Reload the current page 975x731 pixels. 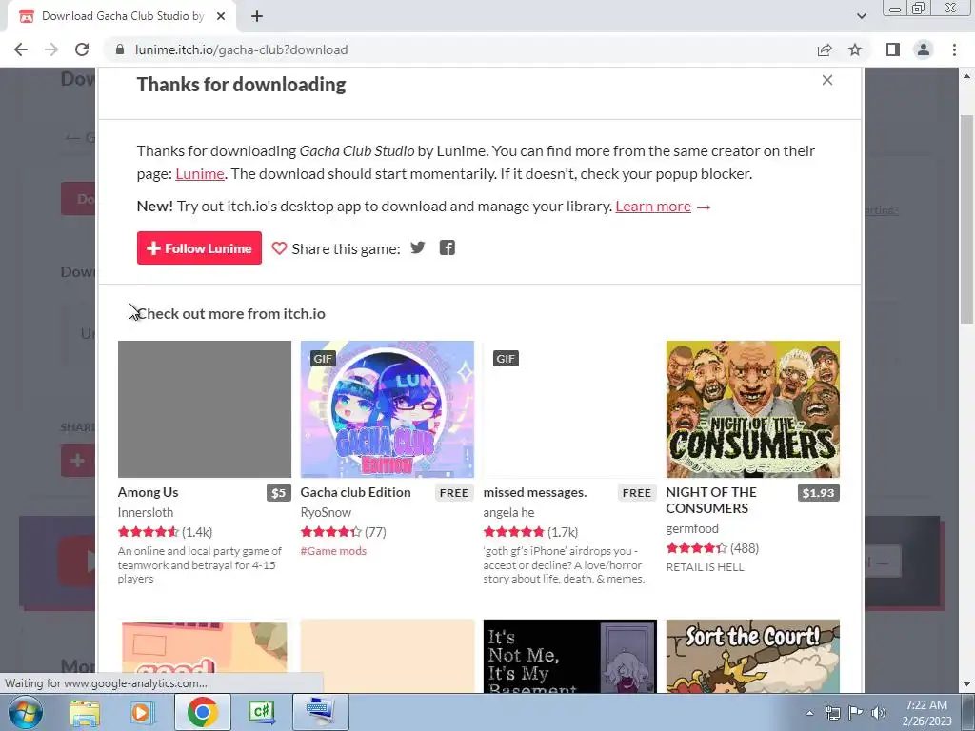82,49
